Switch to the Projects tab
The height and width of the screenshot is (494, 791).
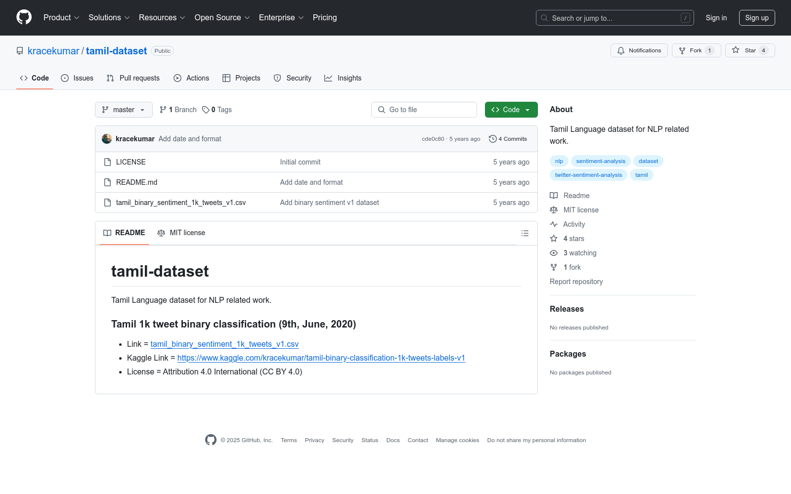(x=241, y=78)
